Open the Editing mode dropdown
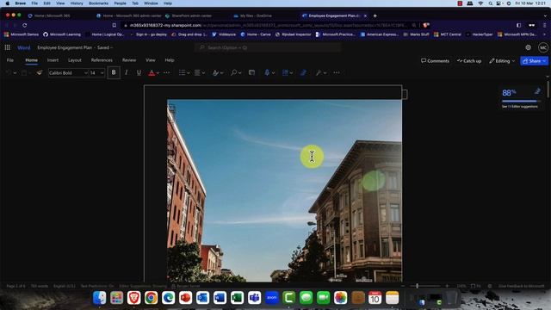Screen dimensions: 551x310 pos(502,61)
